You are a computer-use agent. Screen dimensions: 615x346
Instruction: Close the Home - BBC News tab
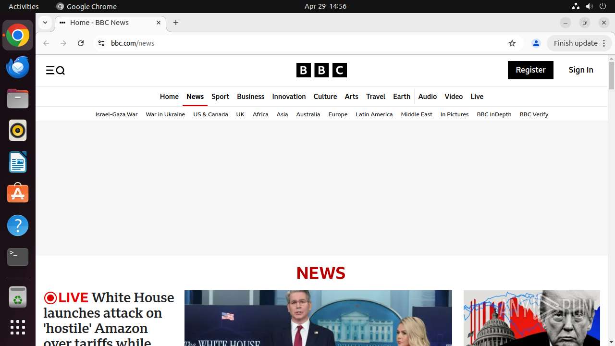(x=159, y=23)
